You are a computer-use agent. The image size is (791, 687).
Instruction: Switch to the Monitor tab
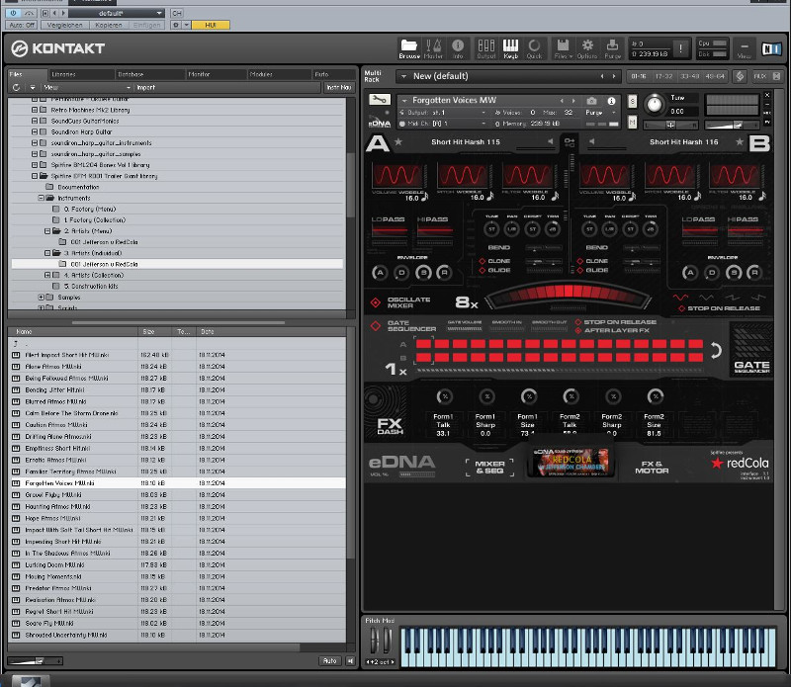[x=216, y=74]
